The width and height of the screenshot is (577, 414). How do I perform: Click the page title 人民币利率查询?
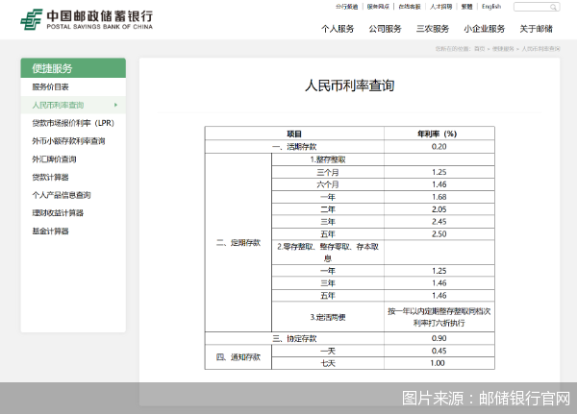click(x=350, y=85)
